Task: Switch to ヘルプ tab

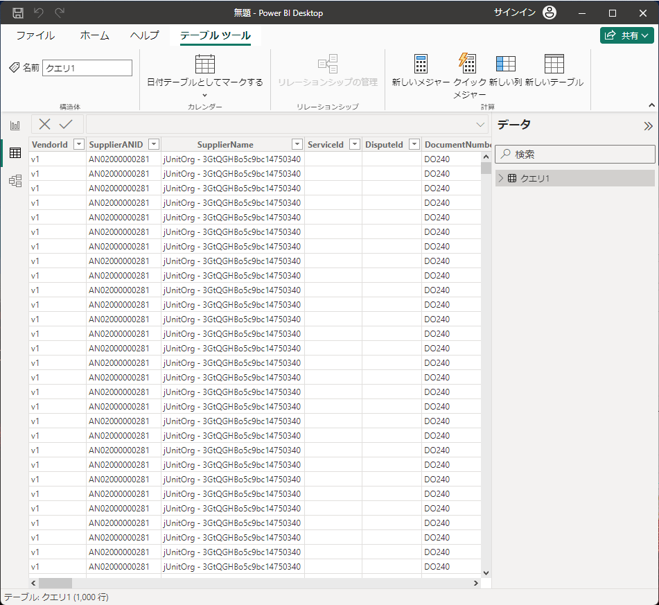Action: point(145,35)
